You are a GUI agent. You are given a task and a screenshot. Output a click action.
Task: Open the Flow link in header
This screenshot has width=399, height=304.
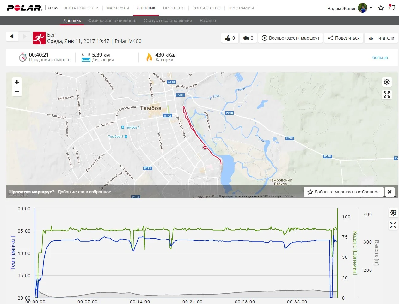[x=53, y=8]
